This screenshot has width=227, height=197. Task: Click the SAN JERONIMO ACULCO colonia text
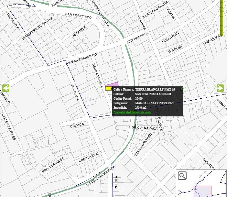[x=153, y=94]
